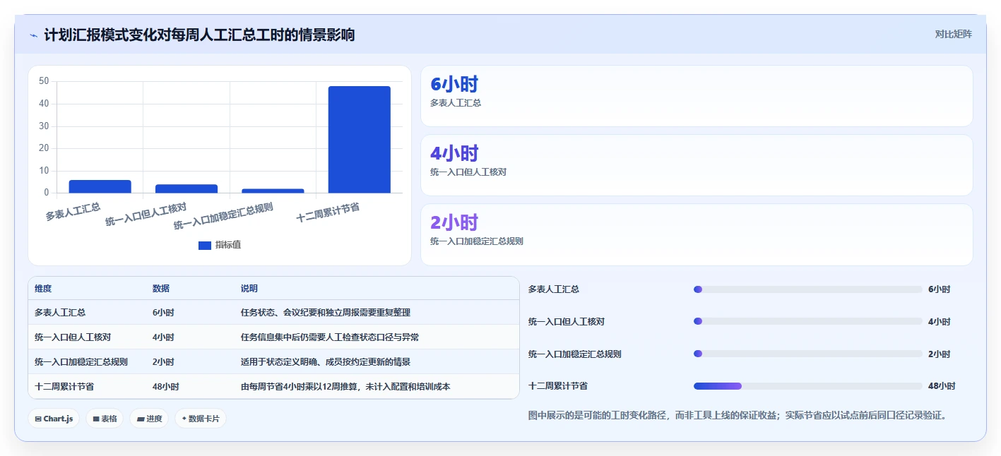Toggle the 指标值 legend entry under the chart
The image size is (1001, 456).
220,245
